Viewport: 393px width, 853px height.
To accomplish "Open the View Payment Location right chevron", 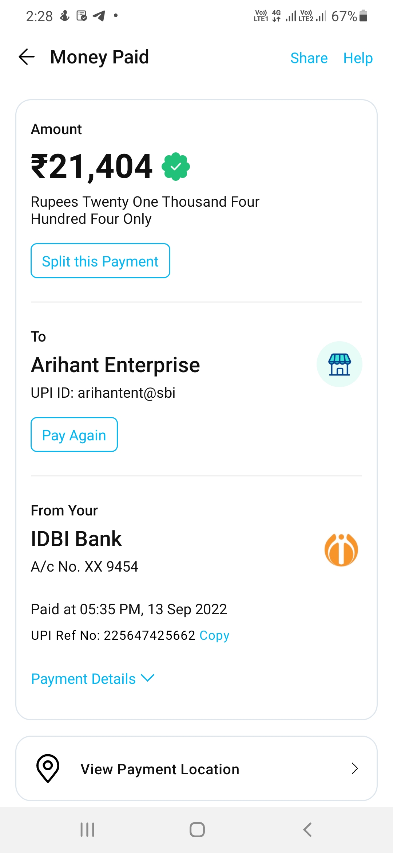I will [355, 768].
